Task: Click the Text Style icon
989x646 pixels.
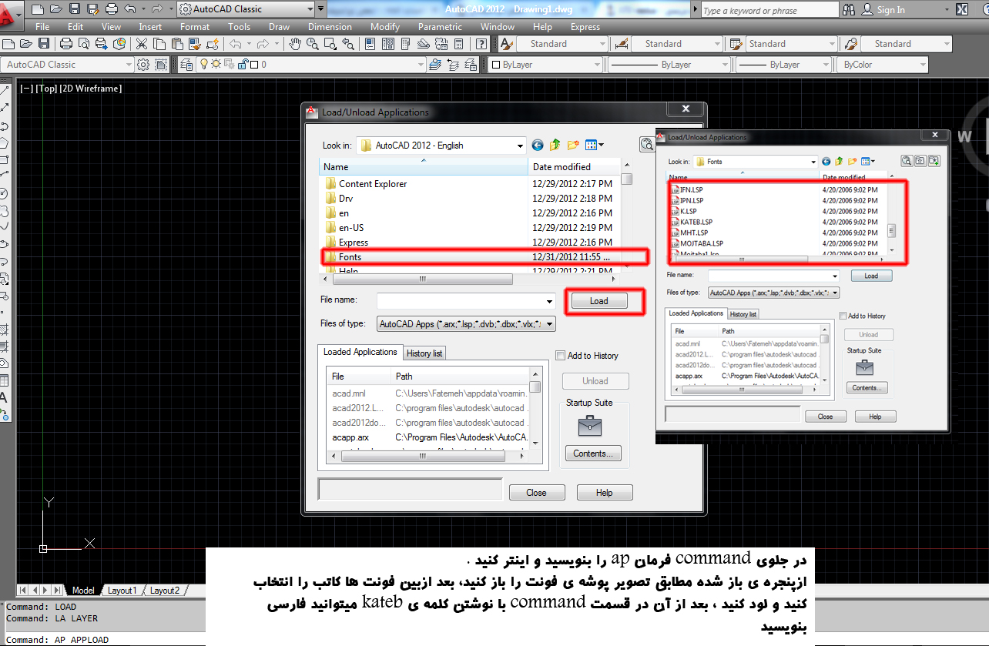Action: tap(507, 44)
